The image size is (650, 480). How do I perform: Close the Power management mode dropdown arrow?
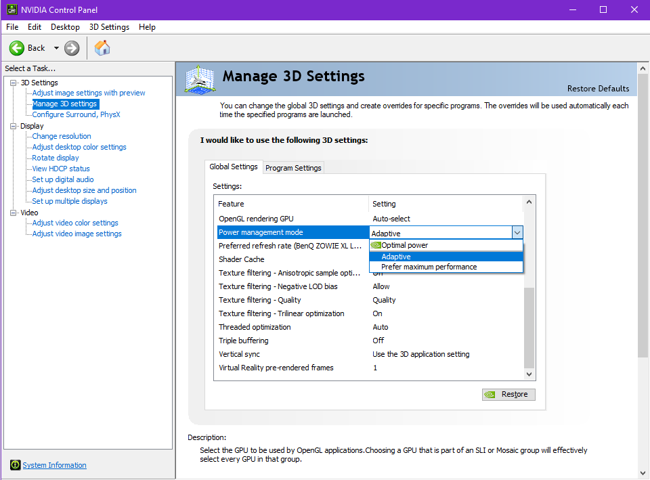tap(517, 232)
